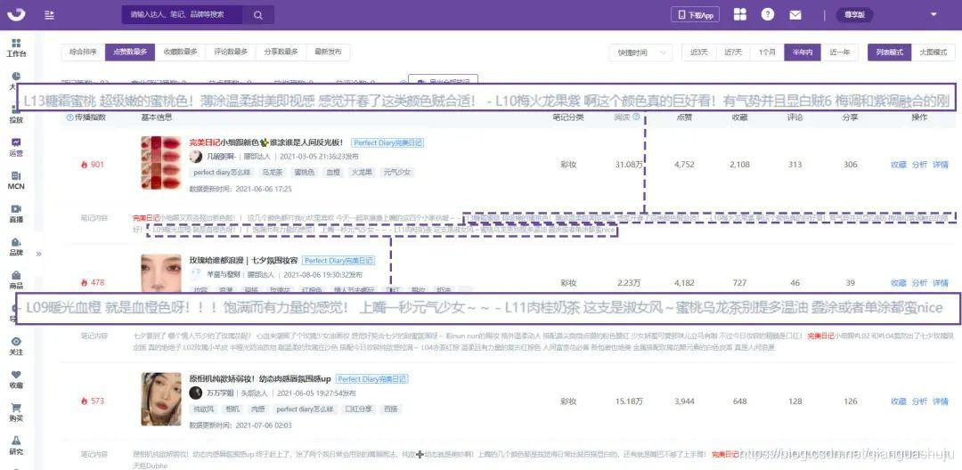Click author name 万万学姐
962x470 pixels.
[x=220, y=393]
